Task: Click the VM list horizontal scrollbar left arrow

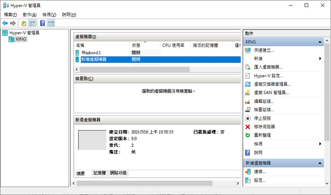Action: pos(77,69)
